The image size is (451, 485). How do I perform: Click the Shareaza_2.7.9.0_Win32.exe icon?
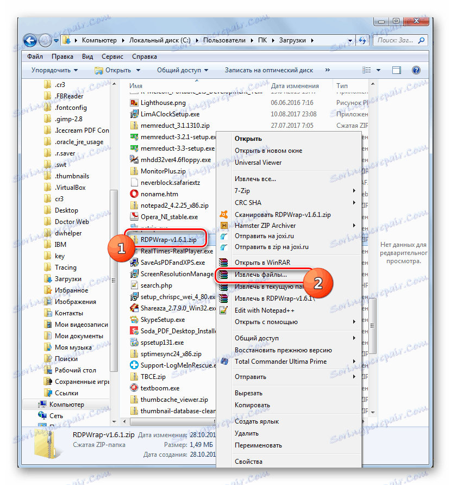(x=134, y=308)
